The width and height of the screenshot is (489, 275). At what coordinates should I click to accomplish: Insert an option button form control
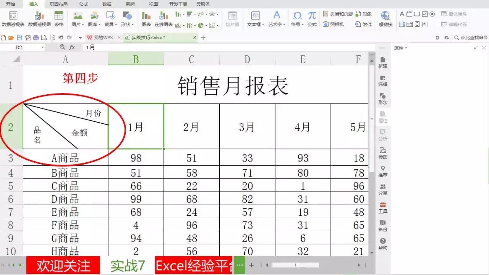tap(432, 14)
